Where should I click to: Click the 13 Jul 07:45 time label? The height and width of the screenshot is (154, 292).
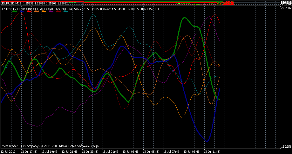tap(171, 151)
